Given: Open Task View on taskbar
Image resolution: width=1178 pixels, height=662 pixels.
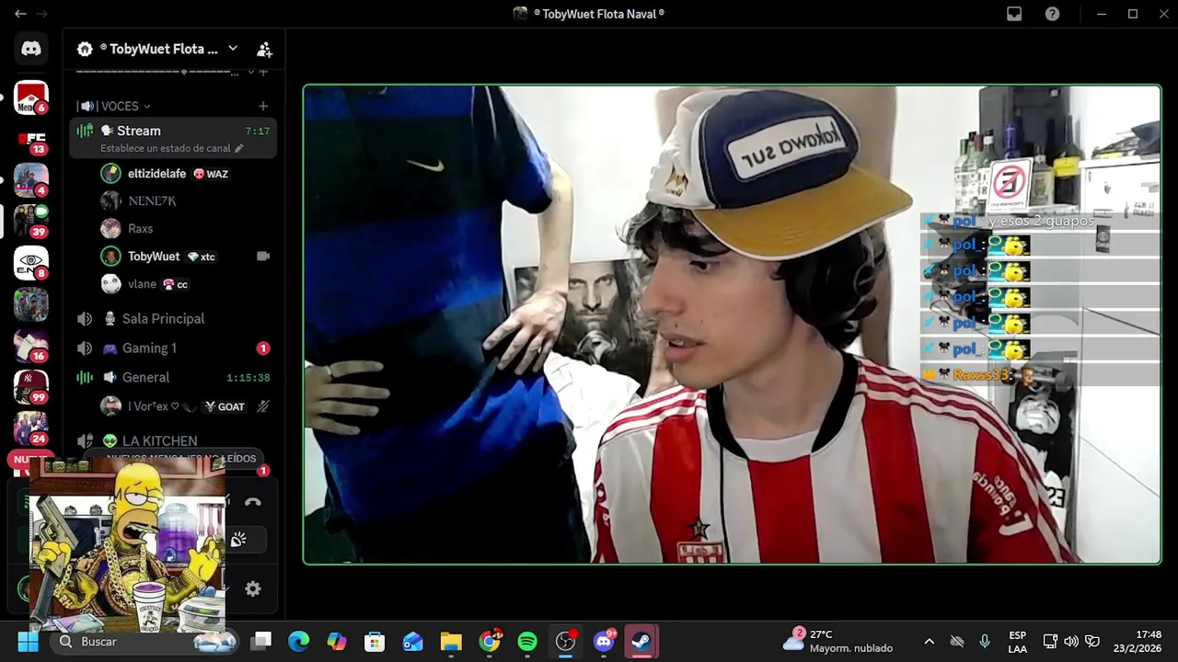Looking at the screenshot, I should (261, 642).
